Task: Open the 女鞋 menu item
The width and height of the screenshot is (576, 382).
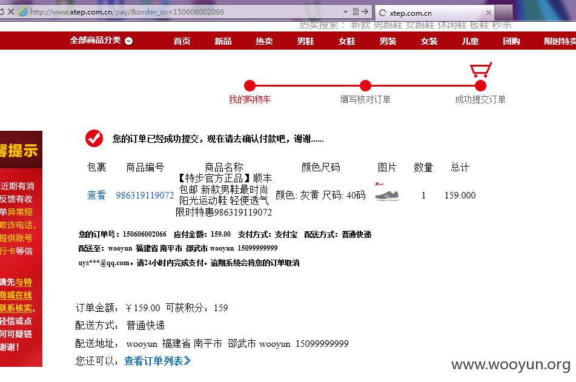Action: [x=347, y=41]
